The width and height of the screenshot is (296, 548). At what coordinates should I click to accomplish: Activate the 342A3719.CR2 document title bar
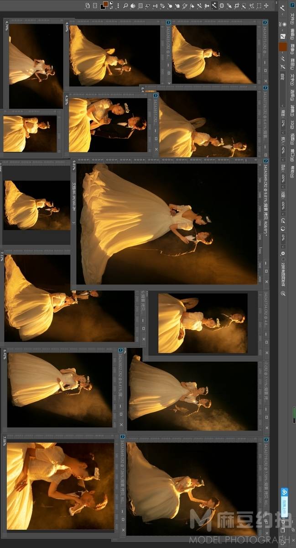[266, 486]
